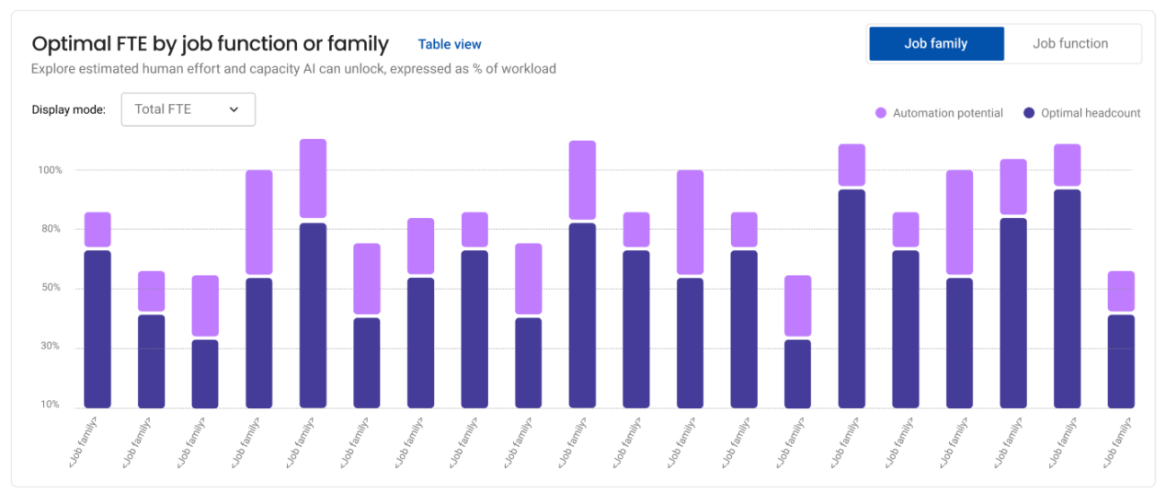Click the chevron arrow in the Total FTE box
Screen dimensions: 1166x496
[x=234, y=109]
